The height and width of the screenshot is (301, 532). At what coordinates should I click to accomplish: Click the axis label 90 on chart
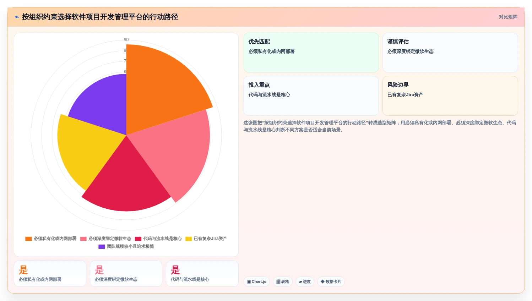(126, 40)
